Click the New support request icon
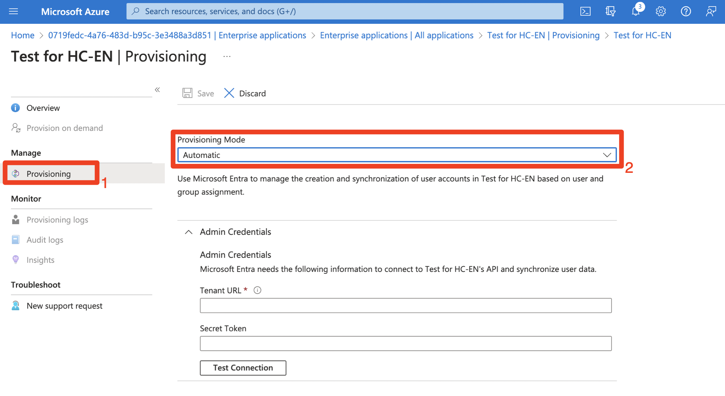The width and height of the screenshot is (725, 396). tap(16, 306)
